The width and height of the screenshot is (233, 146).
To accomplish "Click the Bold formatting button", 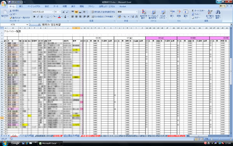I will pyautogui.click(x=34, y=17).
